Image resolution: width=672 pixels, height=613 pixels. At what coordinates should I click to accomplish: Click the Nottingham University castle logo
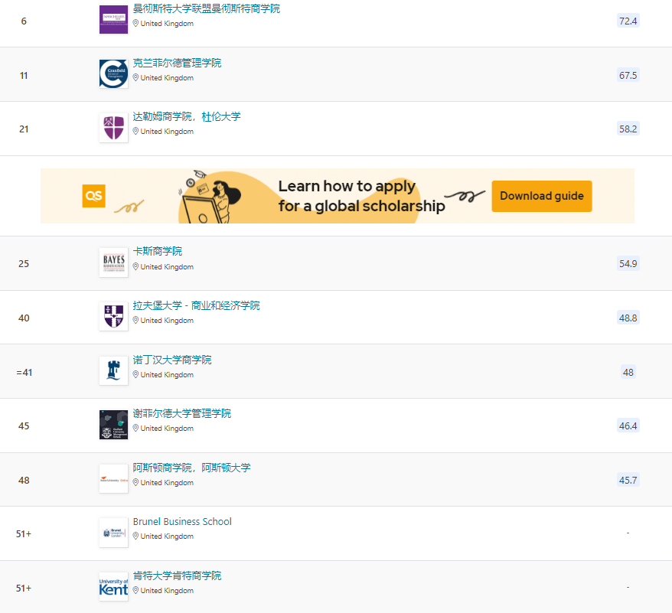(x=113, y=370)
